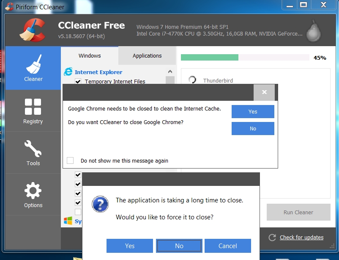This screenshot has height=260, width=339.
Task: Maximize the CCleaner window
Action: pyautogui.click(x=303, y=5)
